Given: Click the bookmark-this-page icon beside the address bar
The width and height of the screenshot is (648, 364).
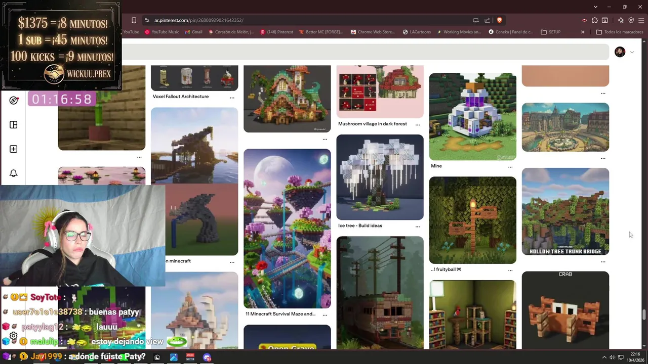Looking at the screenshot, I should (x=134, y=20).
